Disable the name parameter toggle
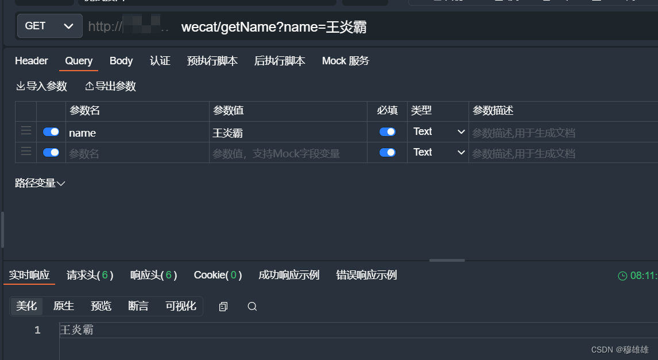Viewport: 658px width, 360px height. click(51, 131)
